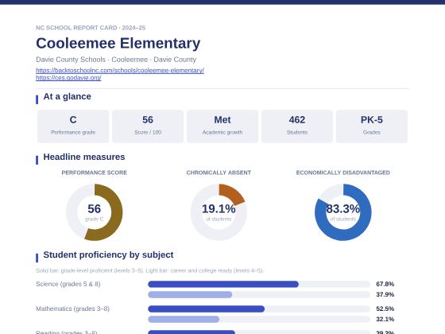Click the Chronically Absent donut chart
Screen dimensions: 445x334
(x=219, y=212)
